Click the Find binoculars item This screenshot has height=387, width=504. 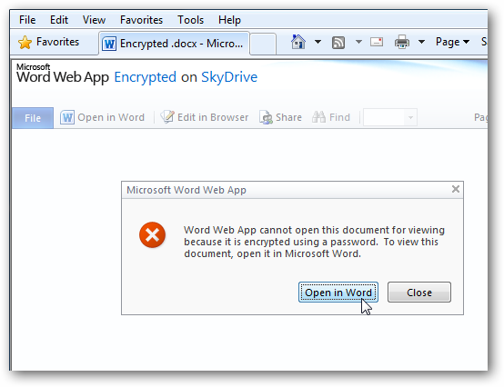click(x=331, y=117)
